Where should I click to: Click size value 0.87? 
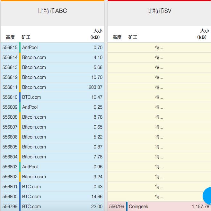[x=98, y=147]
